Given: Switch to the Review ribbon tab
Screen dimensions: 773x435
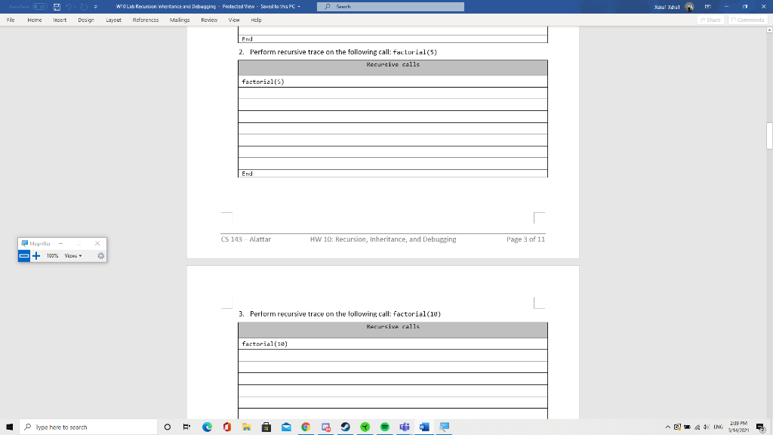Looking at the screenshot, I should (x=208, y=20).
